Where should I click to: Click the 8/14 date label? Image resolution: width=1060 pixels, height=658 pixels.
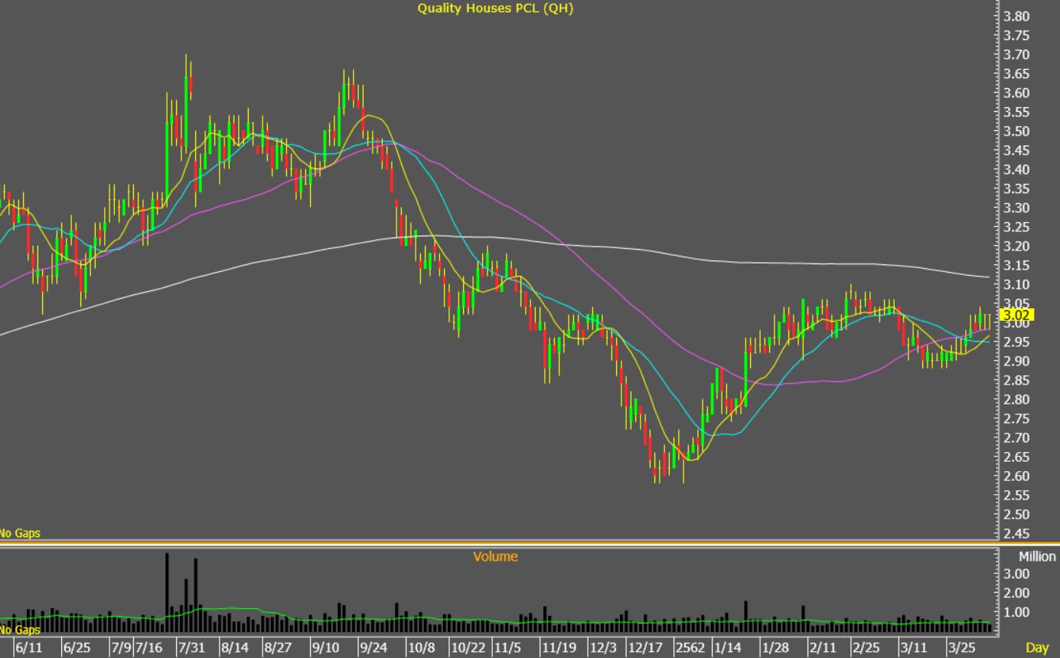coord(234,648)
